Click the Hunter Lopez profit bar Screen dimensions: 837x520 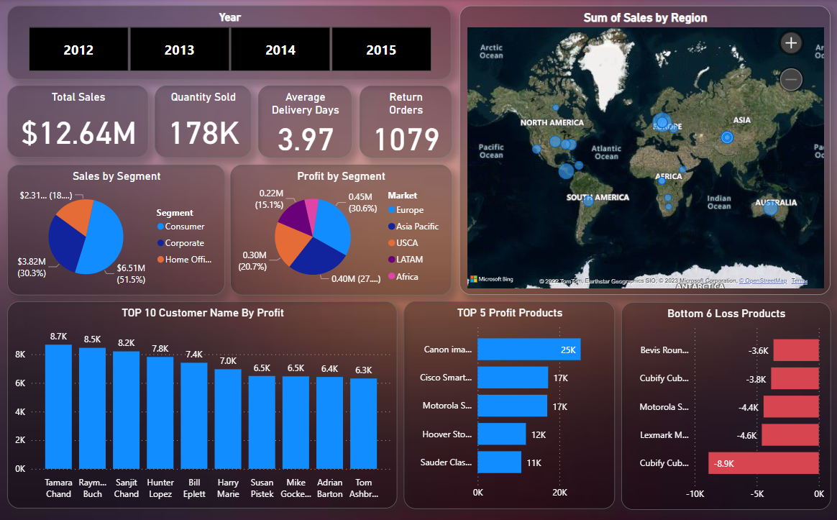[x=160, y=410]
